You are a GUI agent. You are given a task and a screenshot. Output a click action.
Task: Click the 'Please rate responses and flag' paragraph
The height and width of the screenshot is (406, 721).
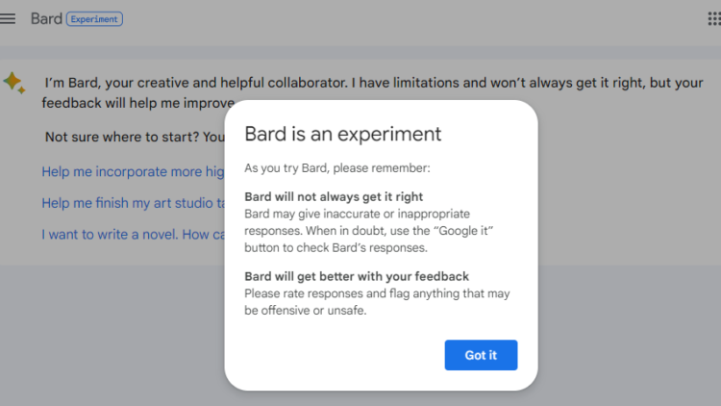[x=377, y=302]
